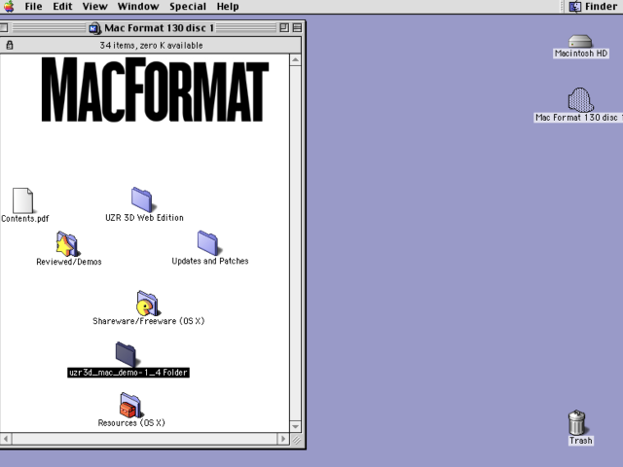This screenshot has height=467, width=623.
Task: Click the horizontal scrollbar left arrow
Action: point(6,439)
